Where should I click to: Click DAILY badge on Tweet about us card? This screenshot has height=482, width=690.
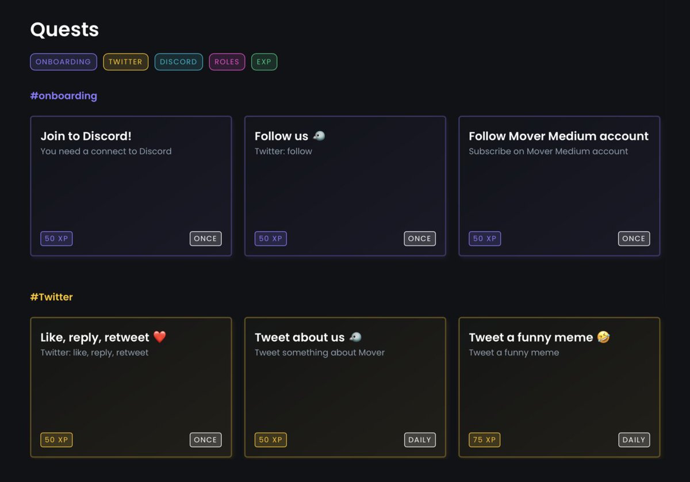coord(420,440)
